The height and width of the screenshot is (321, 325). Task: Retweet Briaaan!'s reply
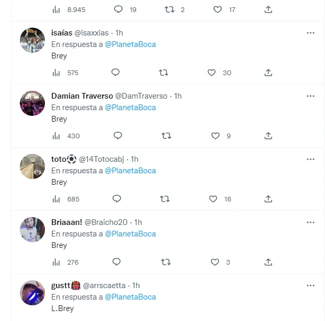pyautogui.click(x=164, y=262)
